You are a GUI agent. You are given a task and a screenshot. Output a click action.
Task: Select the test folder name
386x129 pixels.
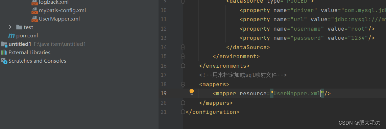[28, 27]
